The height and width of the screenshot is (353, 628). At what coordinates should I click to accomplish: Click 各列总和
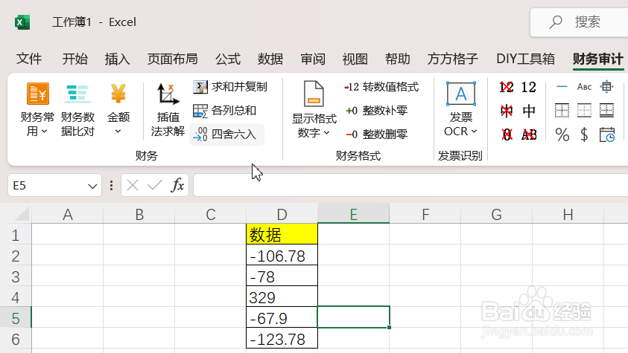pos(225,111)
